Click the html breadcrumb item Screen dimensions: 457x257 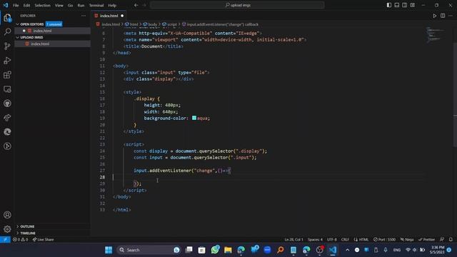(134, 24)
